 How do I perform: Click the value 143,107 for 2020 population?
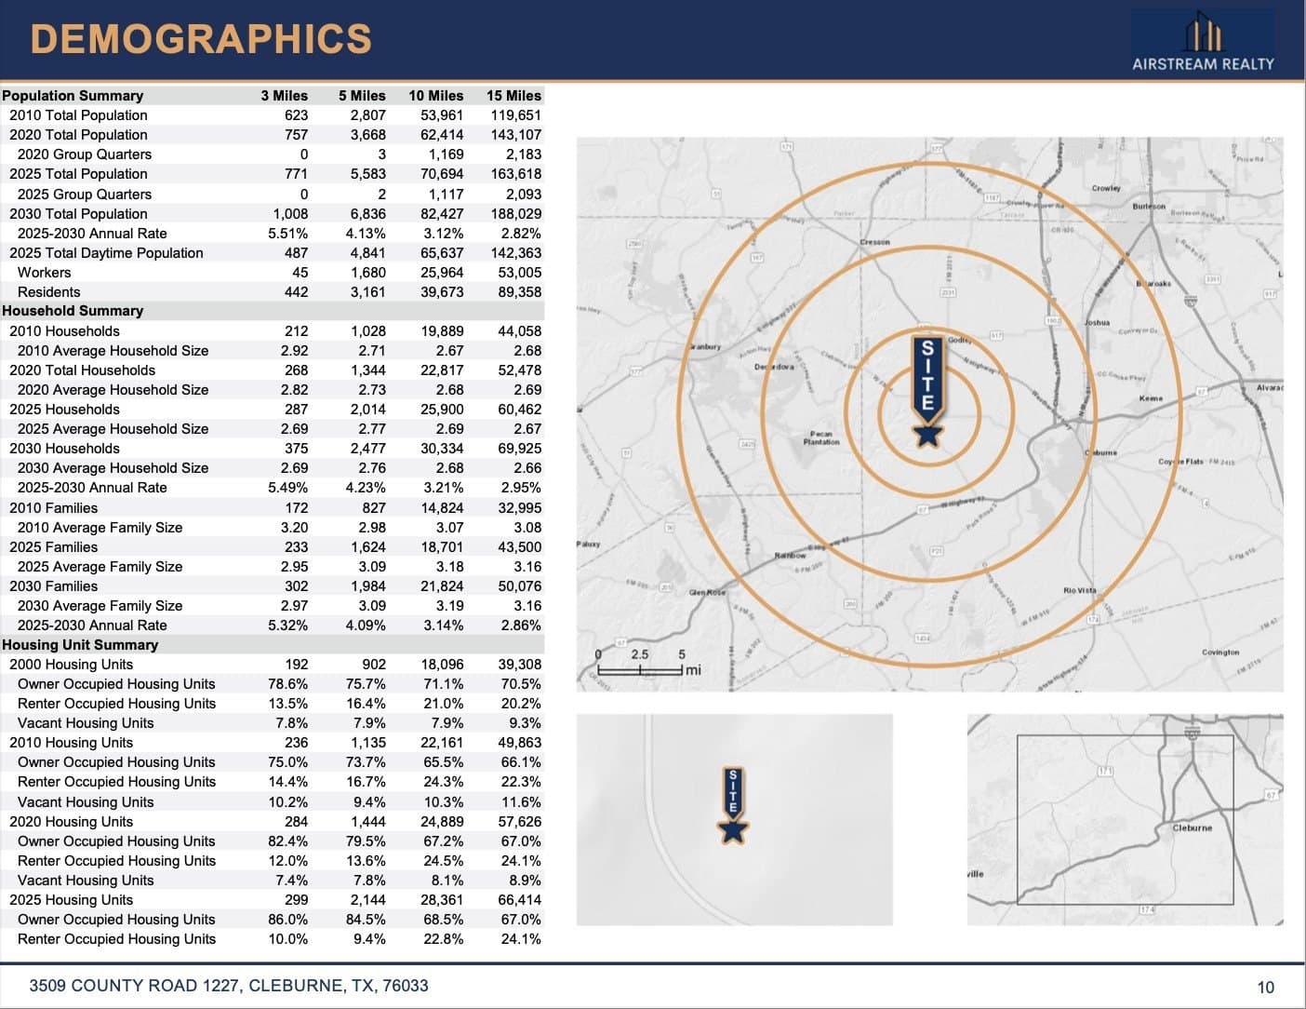click(515, 134)
